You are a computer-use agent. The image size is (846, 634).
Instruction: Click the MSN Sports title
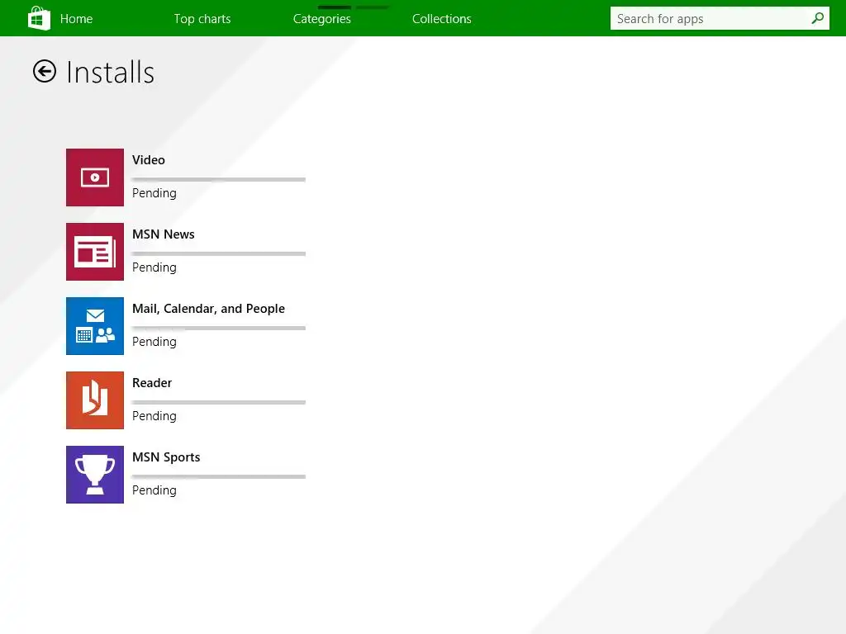166,457
